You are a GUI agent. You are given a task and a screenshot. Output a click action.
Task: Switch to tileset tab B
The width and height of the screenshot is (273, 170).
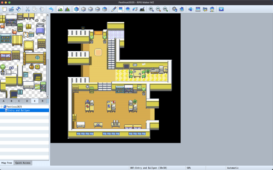point(11,101)
